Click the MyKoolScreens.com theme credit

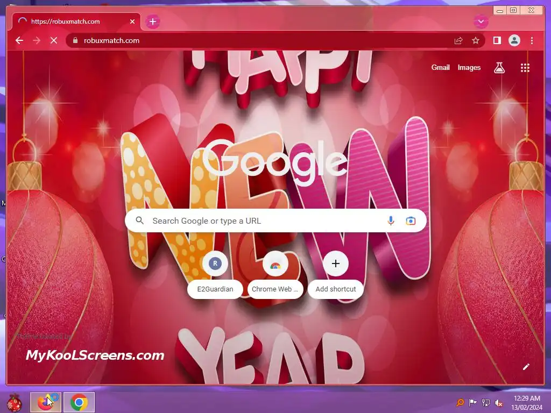(95, 355)
